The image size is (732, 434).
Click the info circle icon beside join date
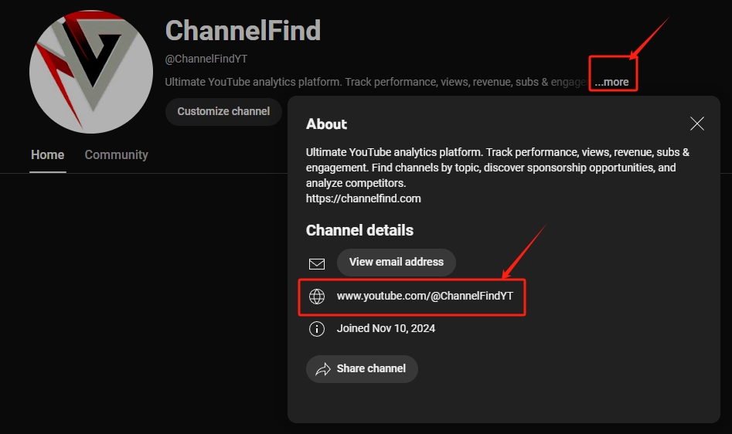317,329
